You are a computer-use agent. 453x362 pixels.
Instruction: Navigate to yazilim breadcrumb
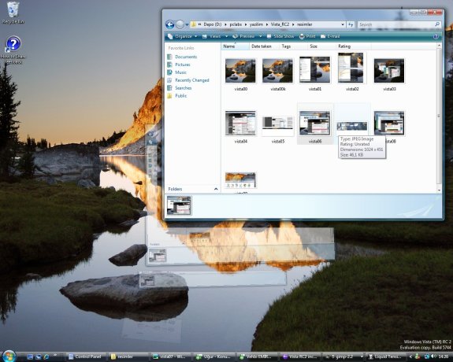click(x=256, y=24)
